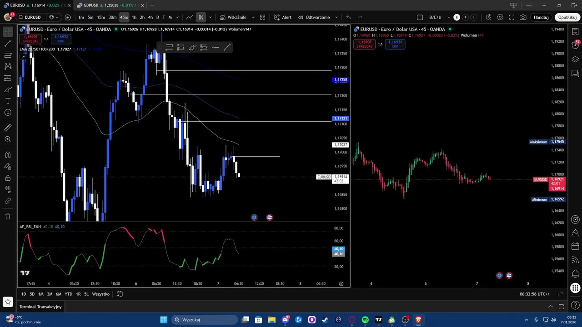Set date range to 1D

24,294
